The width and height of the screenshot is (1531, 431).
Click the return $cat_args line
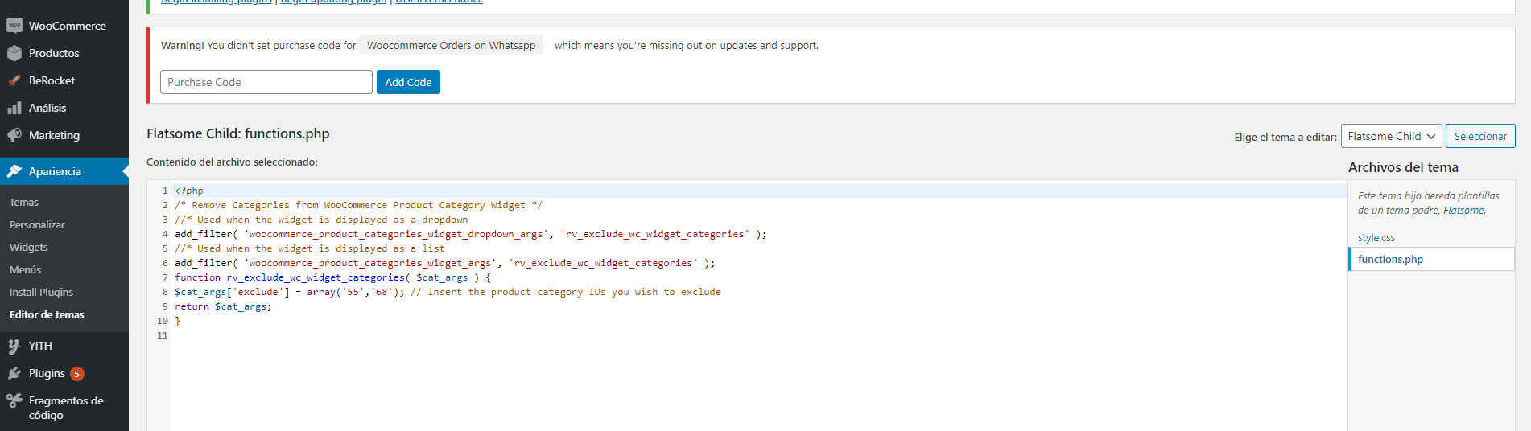click(x=223, y=306)
